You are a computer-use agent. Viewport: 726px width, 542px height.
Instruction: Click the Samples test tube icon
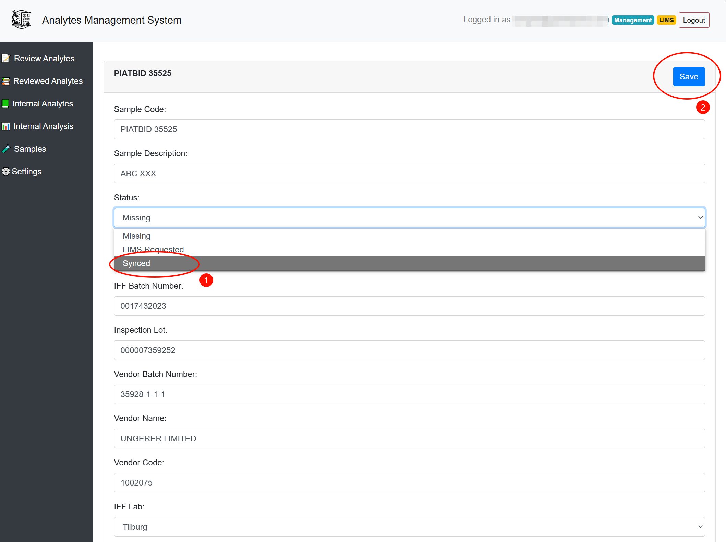click(x=6, y=149)
